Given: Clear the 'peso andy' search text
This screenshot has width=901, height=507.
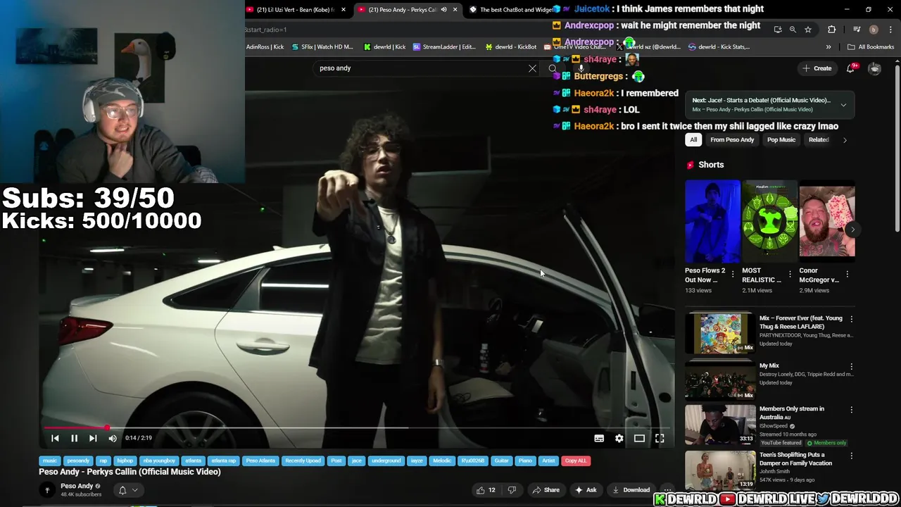Looking at the screenshot, I should (532, 68).
